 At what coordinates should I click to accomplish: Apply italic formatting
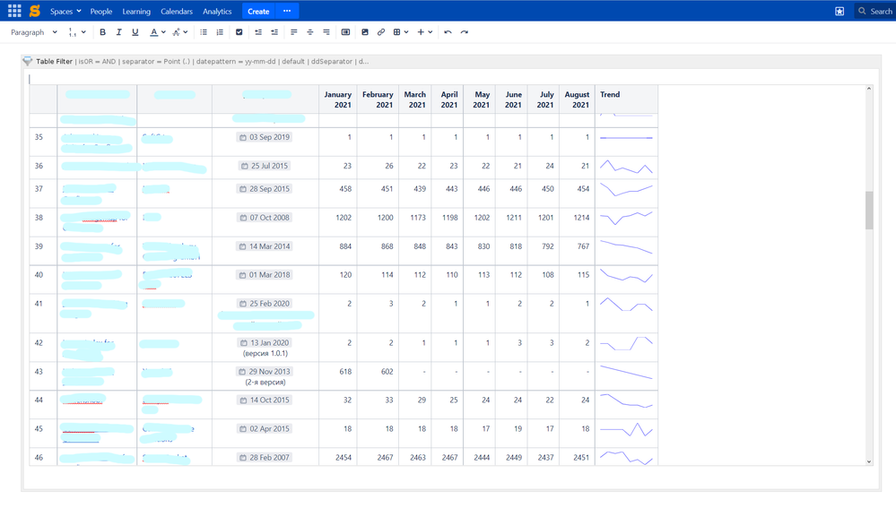pos(118,32)
